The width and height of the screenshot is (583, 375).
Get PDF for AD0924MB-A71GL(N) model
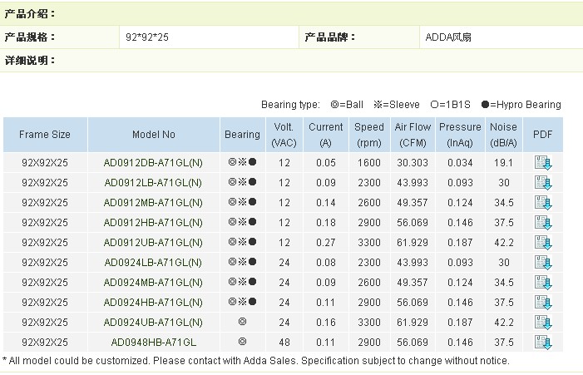coord(543,283)
